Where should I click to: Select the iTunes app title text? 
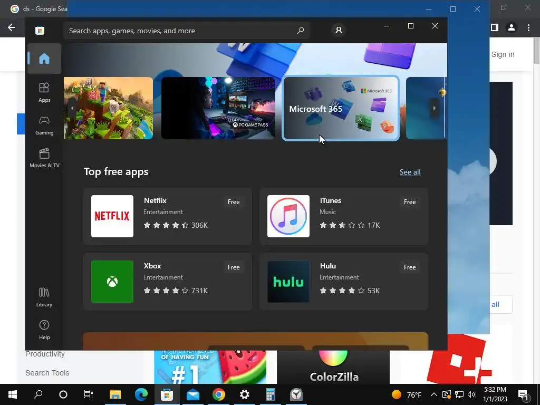pos(330,200)
